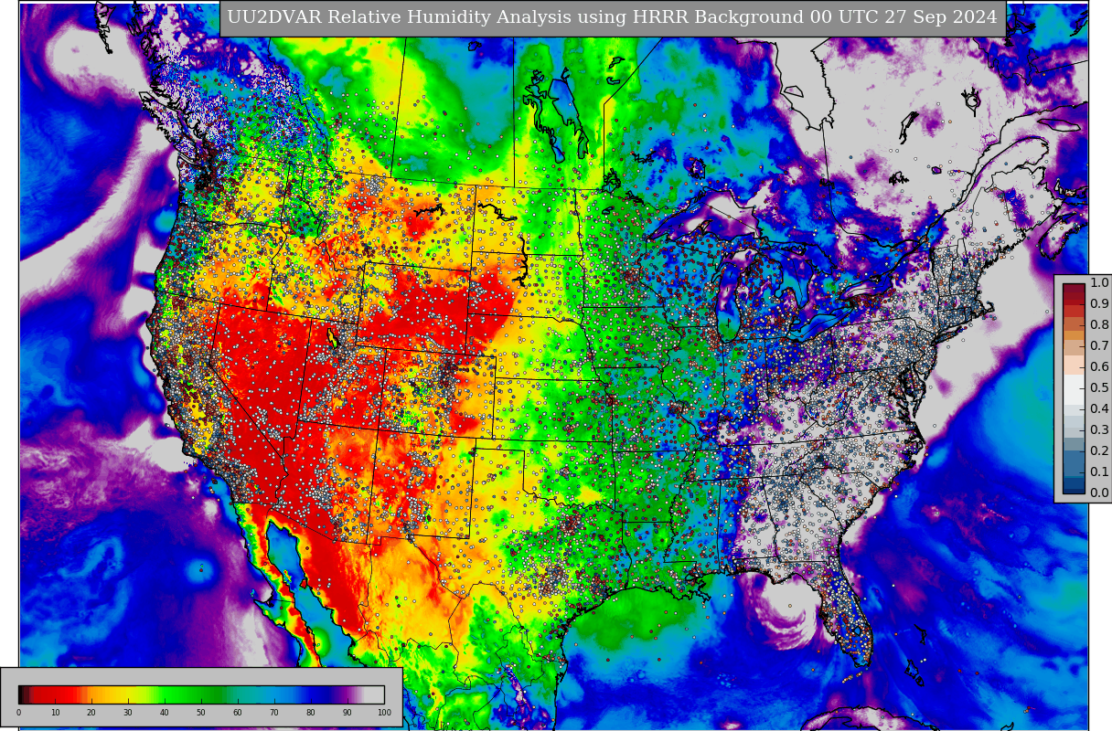Pick the white middle swatch of right colorbar
The height and width of the screenshot is (731, 1112).
(1075, 388)
